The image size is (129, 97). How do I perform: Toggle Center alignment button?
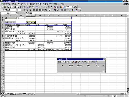(x=37, y=10)
